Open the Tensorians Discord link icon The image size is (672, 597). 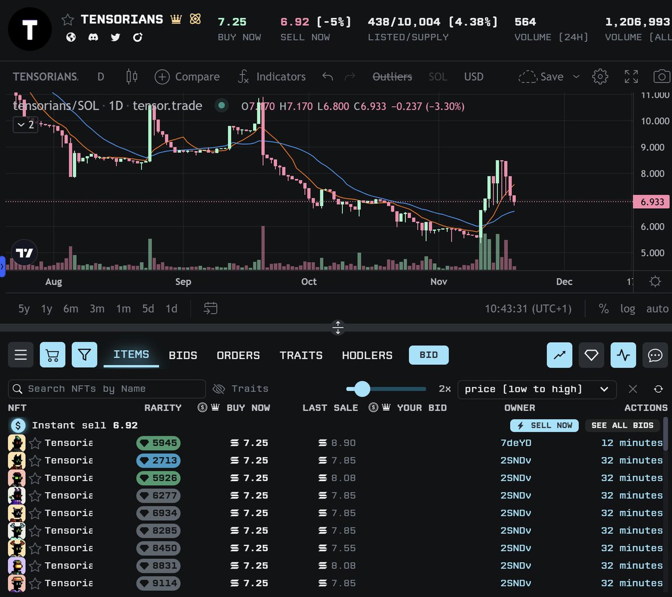(x=94, y=37)
